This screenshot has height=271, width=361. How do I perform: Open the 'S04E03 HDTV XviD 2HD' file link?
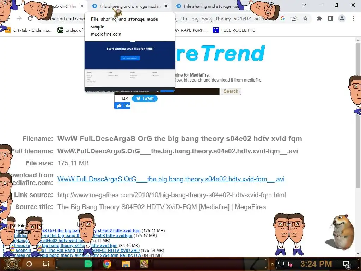(116, 250)
